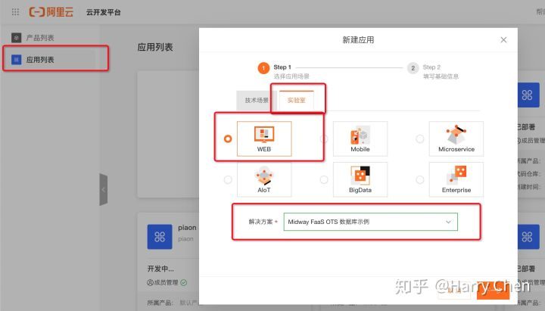Click the piaon app icon in background
Screen dimensions: 545x311
[x=160, y=237]
